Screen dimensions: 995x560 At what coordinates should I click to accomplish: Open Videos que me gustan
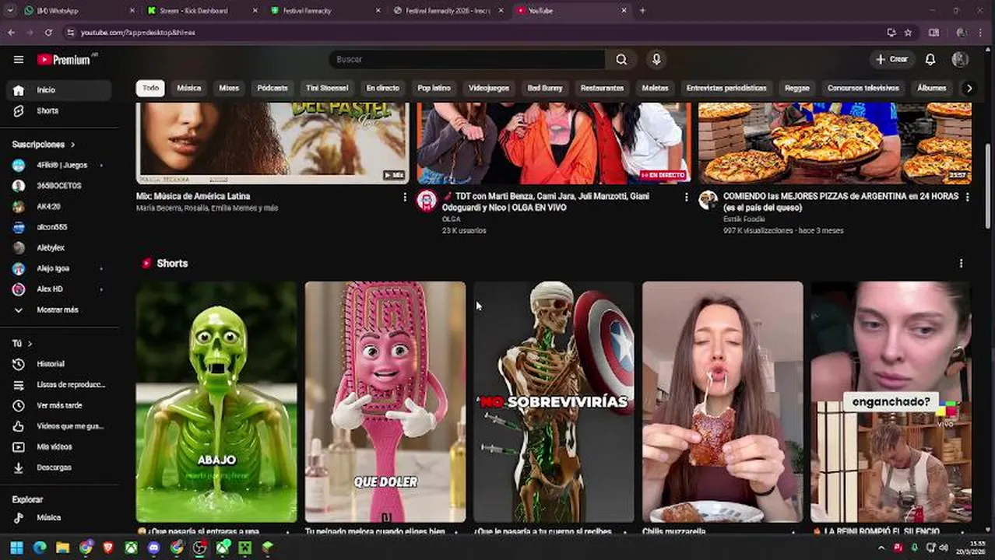tap(59, 426)
